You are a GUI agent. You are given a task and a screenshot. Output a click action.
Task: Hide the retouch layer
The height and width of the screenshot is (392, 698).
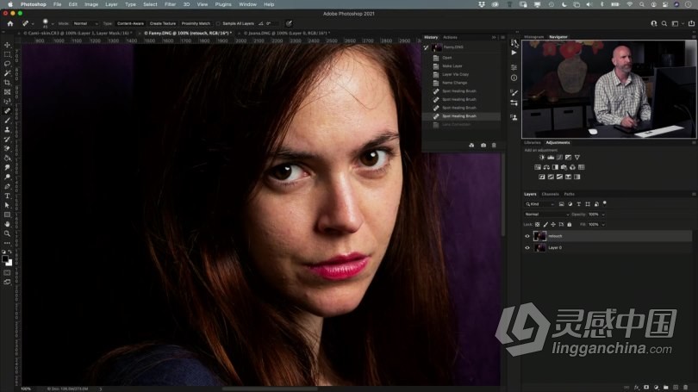coord(527,236)
